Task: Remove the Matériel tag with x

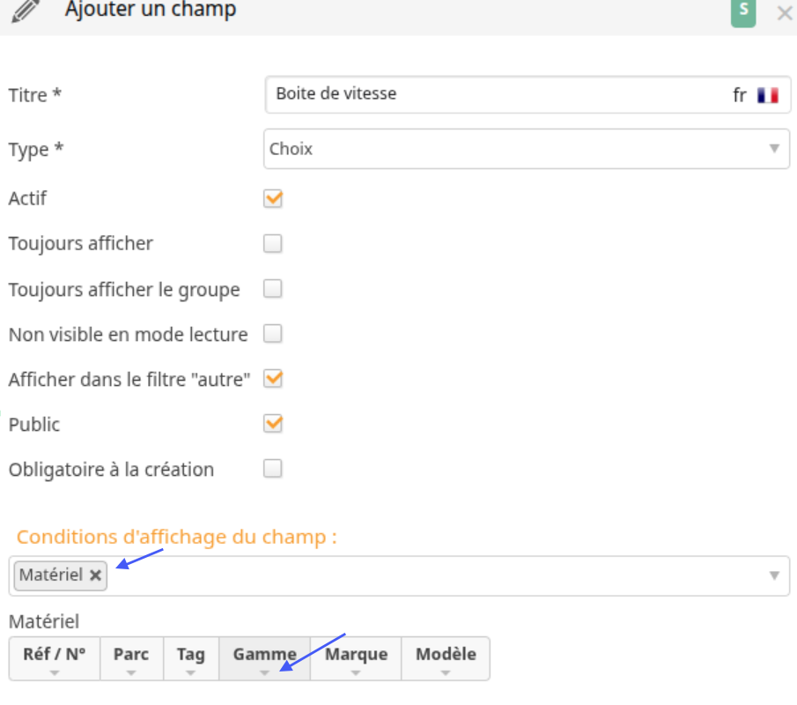Action: click(x=95, y=575)
